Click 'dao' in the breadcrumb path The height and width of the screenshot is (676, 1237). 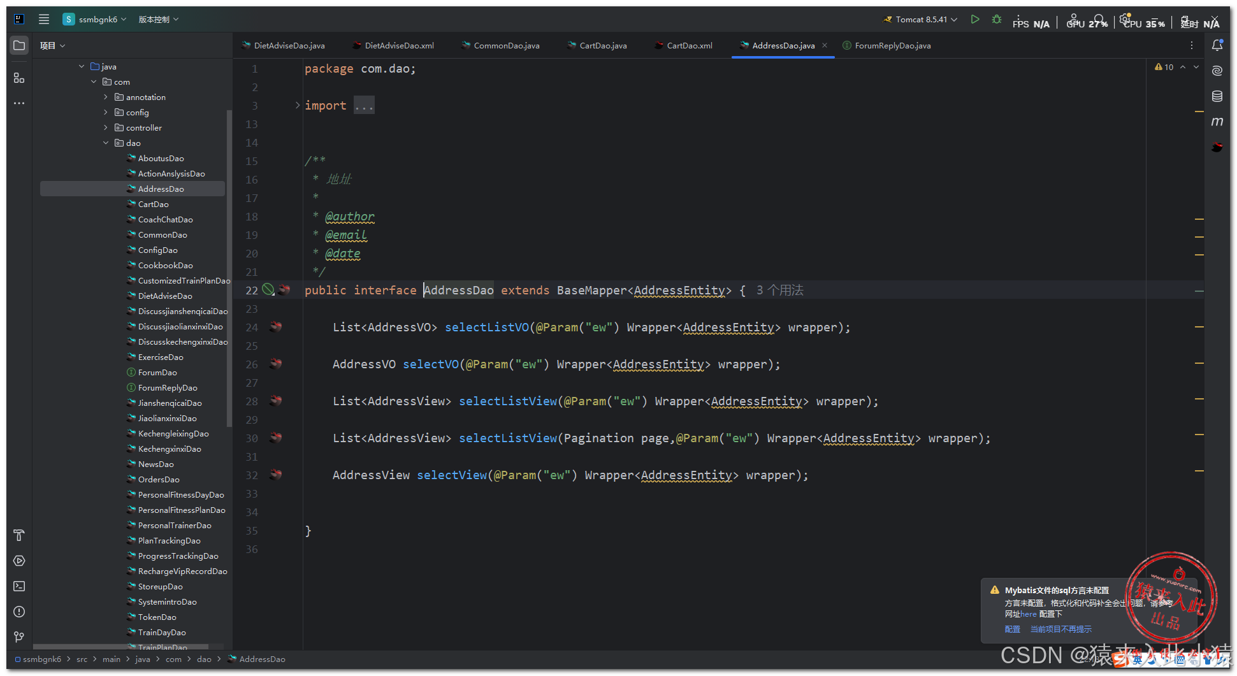pyautogui.click(x=204, y=659)
